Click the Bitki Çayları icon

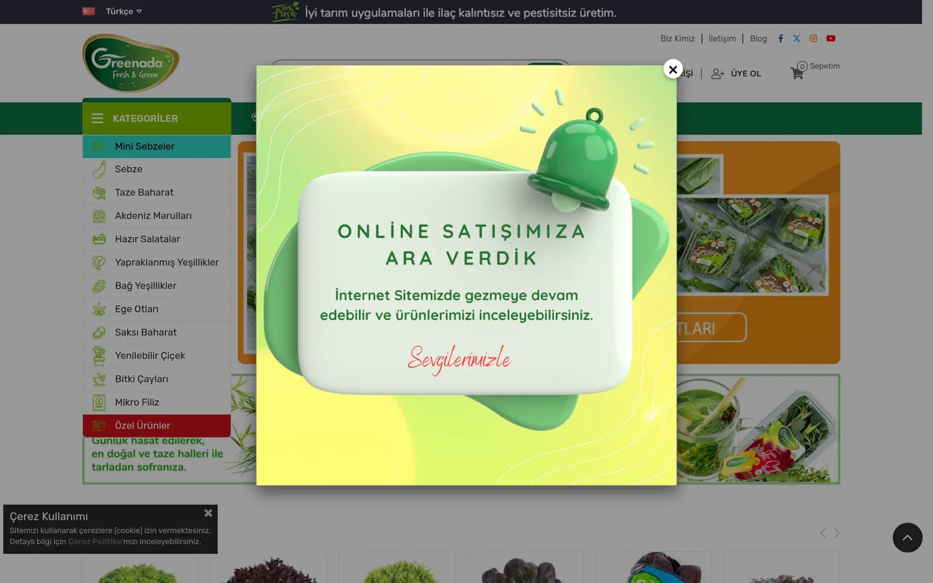coord(99,379)
